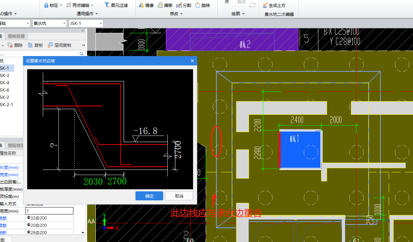Open the 集水坑 component type combo box
The height and width of the screenshot is (242, 413).
tap(49, 23)
